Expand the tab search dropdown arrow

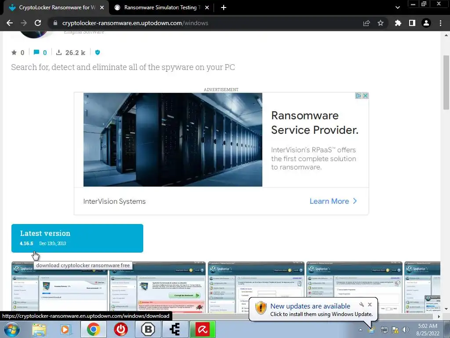(x=397, y=7)
